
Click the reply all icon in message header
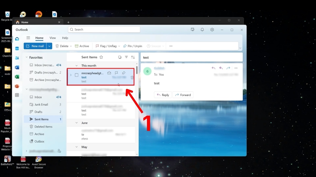221,68
